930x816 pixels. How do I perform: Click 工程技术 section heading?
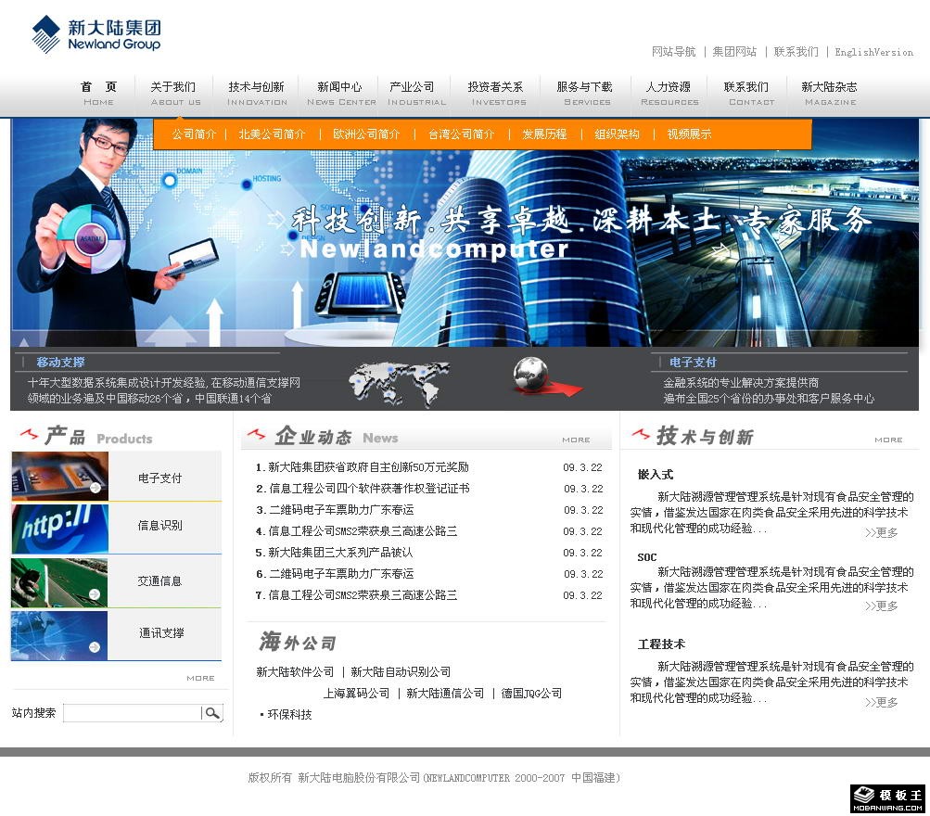coord(661,644)
